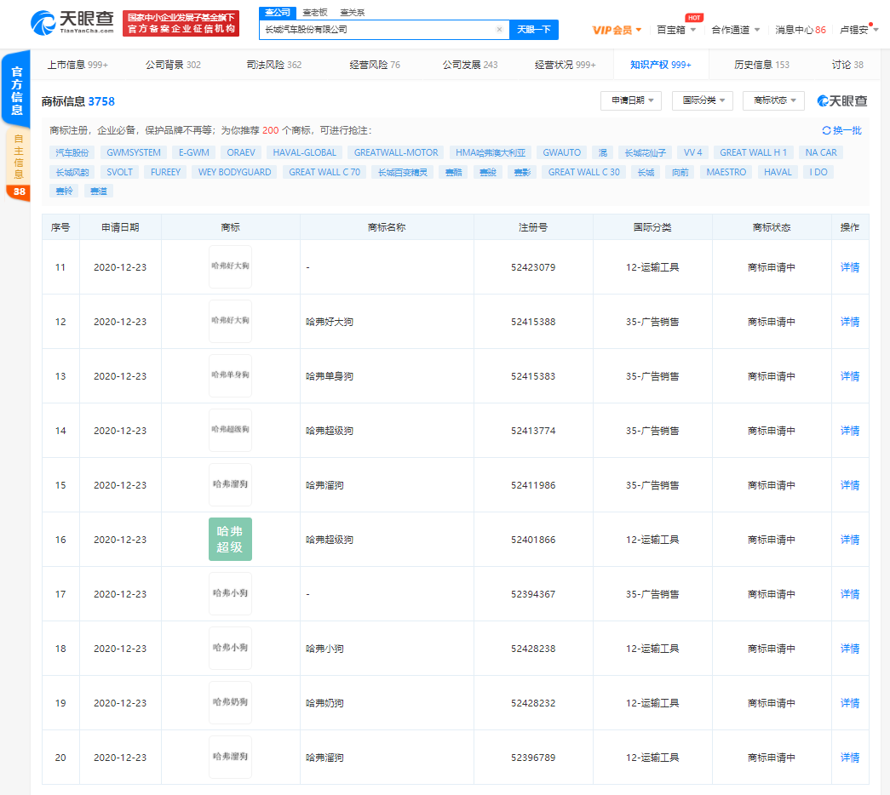
Task: Select the 经营状况 tab
Action: [566, 65]
